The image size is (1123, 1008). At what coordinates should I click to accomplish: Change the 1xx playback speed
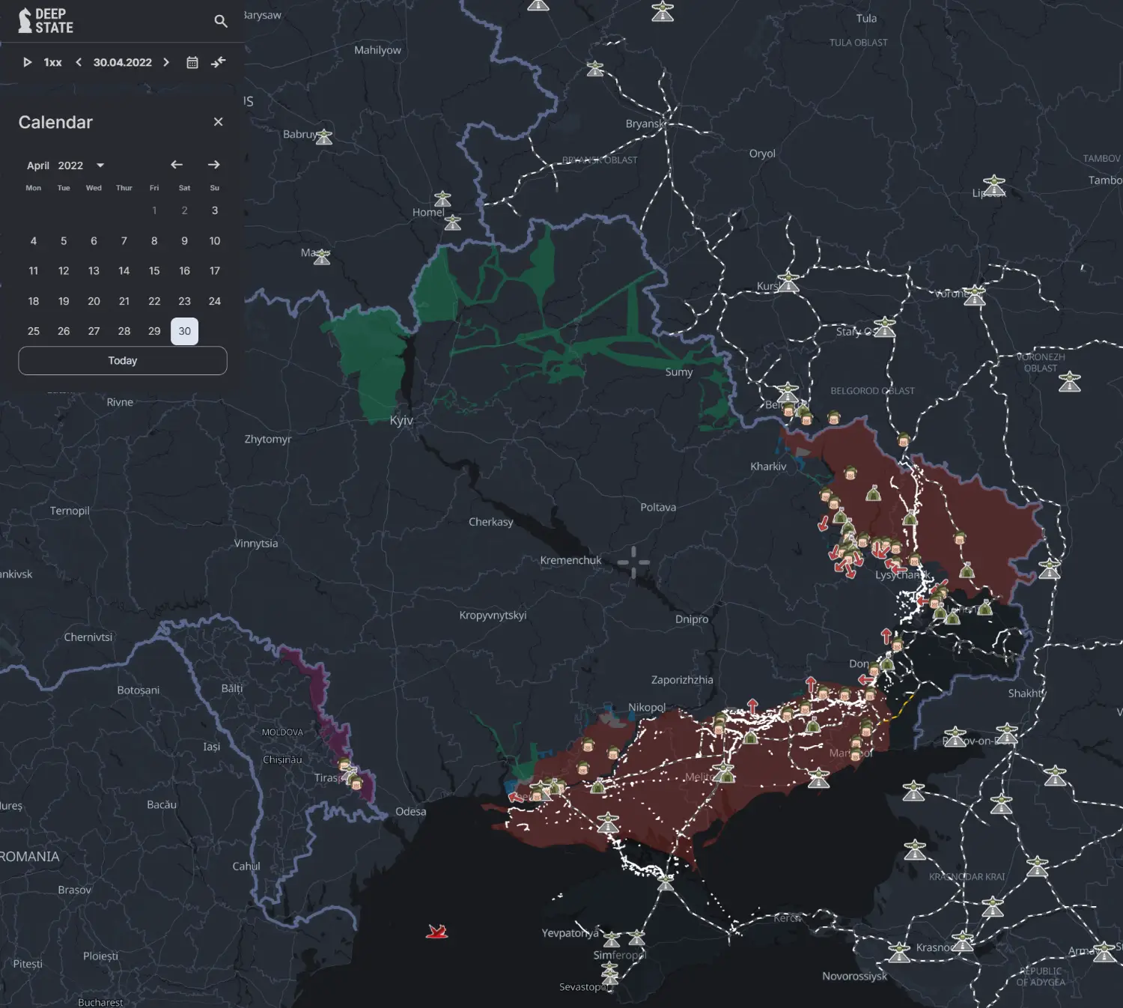coord(52,62)
